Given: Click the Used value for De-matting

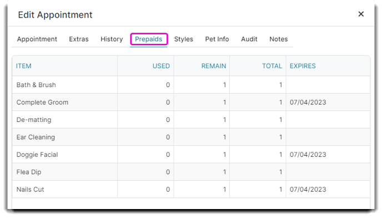Looking at the screenshot, I should [168, 120].
